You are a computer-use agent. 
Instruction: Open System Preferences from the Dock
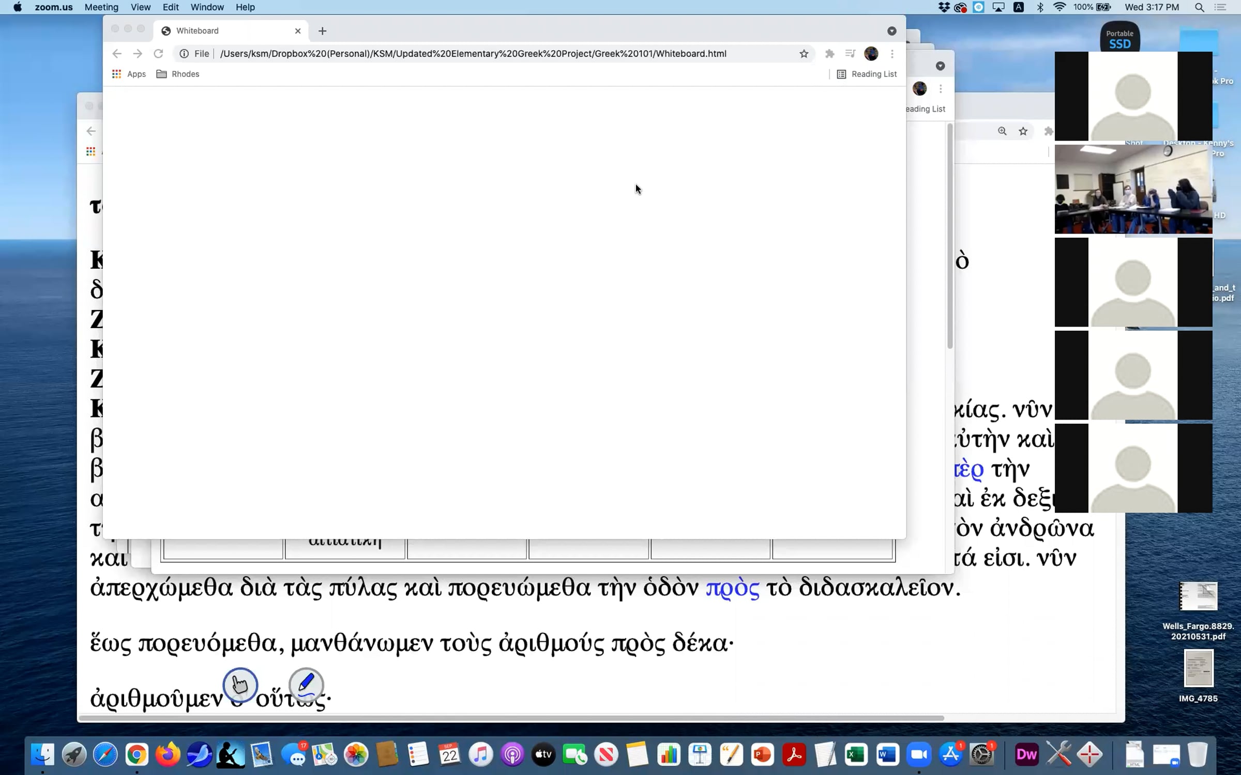(x=981, y=755)
